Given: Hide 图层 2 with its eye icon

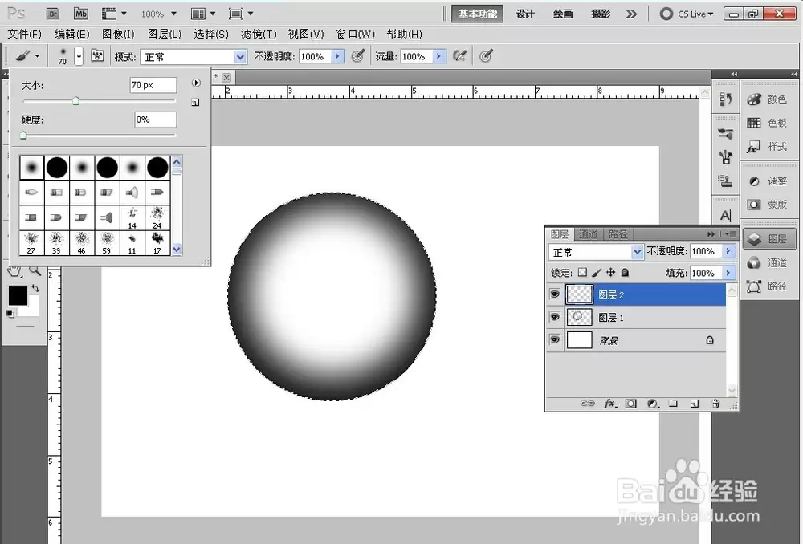Looking at the screenshot, I should point(555,294).
